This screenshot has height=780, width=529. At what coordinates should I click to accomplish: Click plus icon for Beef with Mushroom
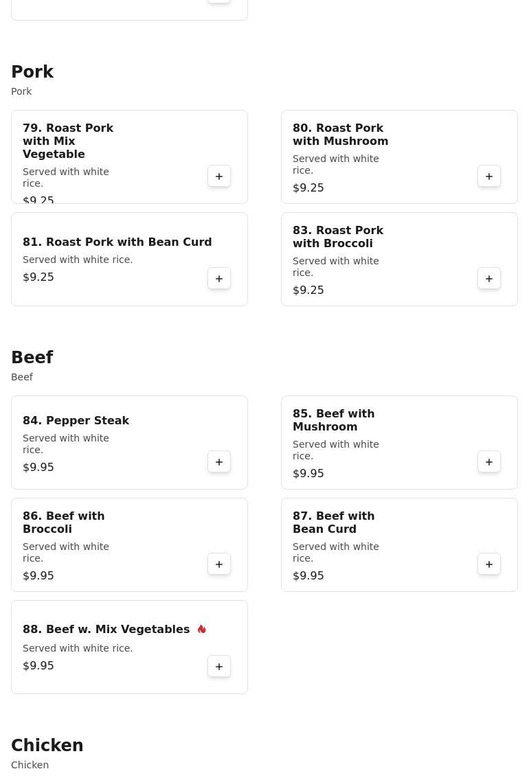(489, 462)
